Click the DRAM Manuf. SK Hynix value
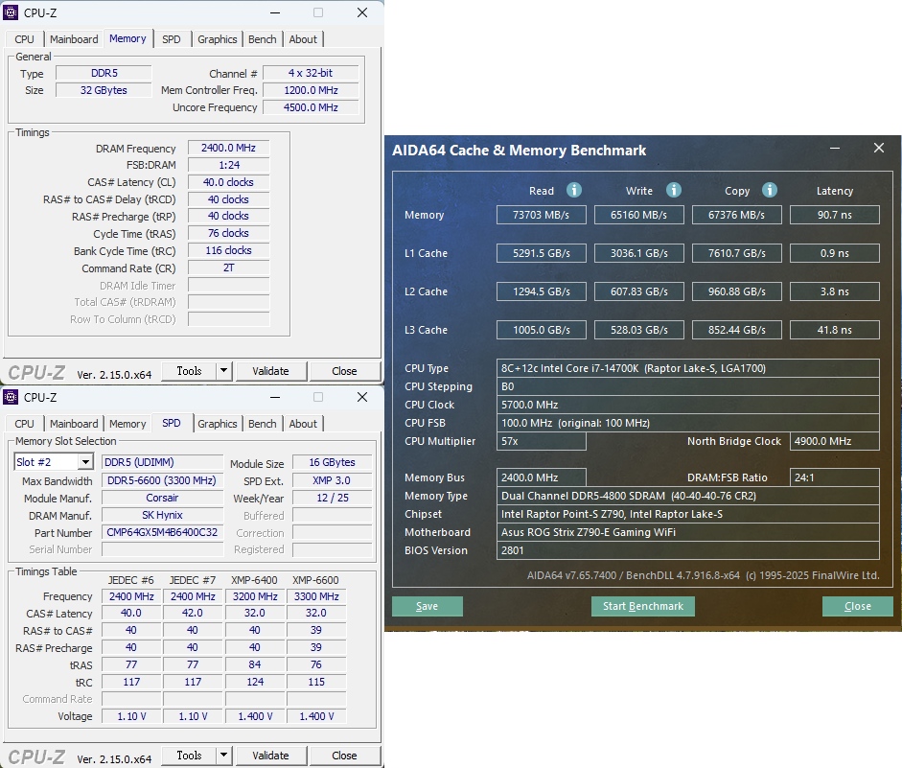Screen dimensions: 902x768 coord(162,515)
